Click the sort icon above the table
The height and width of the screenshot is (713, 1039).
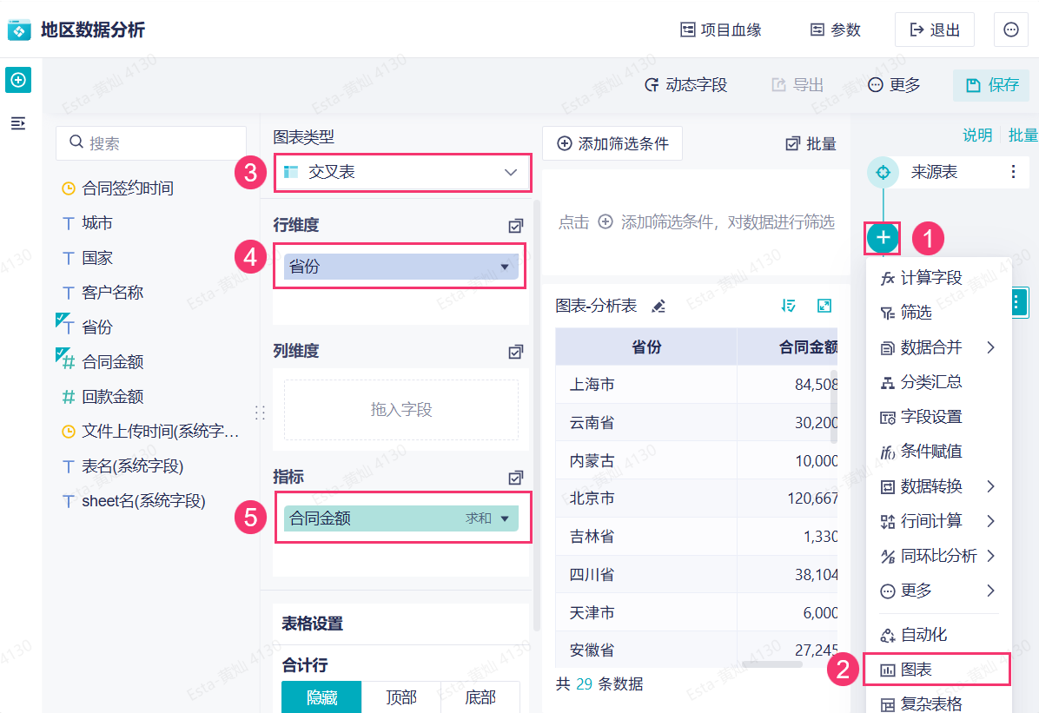[789, 306]
